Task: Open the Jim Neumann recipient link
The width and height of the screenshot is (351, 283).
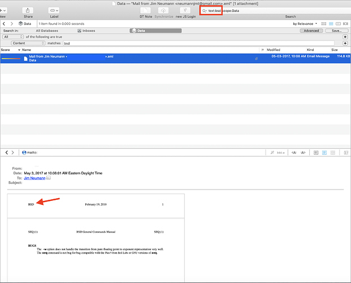Action: [34, 178]
